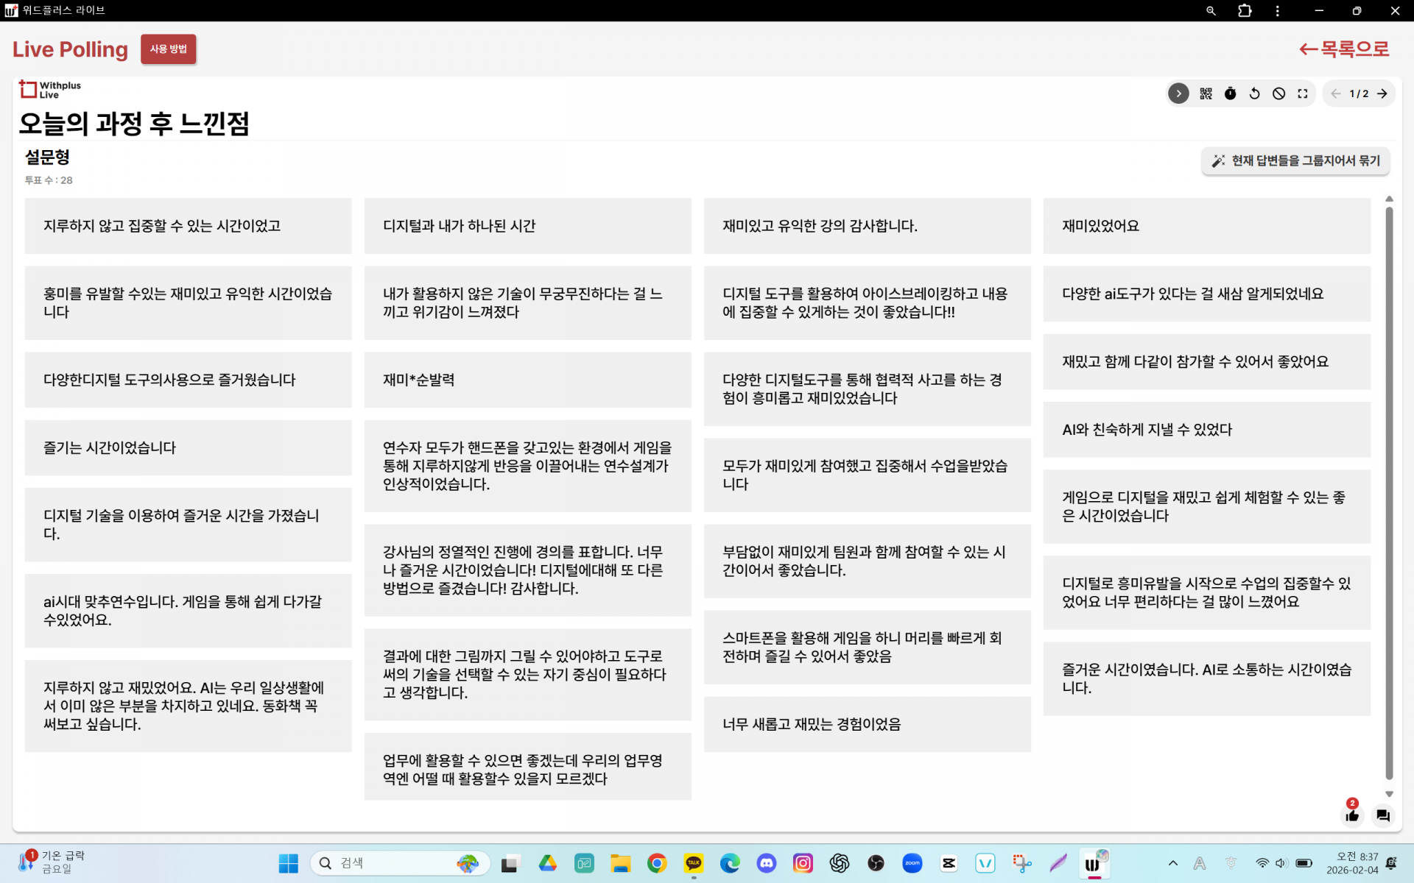
Task: Open browser extensions puzzle icon
Action: point(1245,11)
